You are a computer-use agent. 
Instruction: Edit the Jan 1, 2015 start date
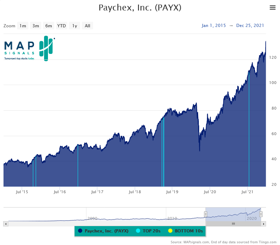tap(214, 26)
